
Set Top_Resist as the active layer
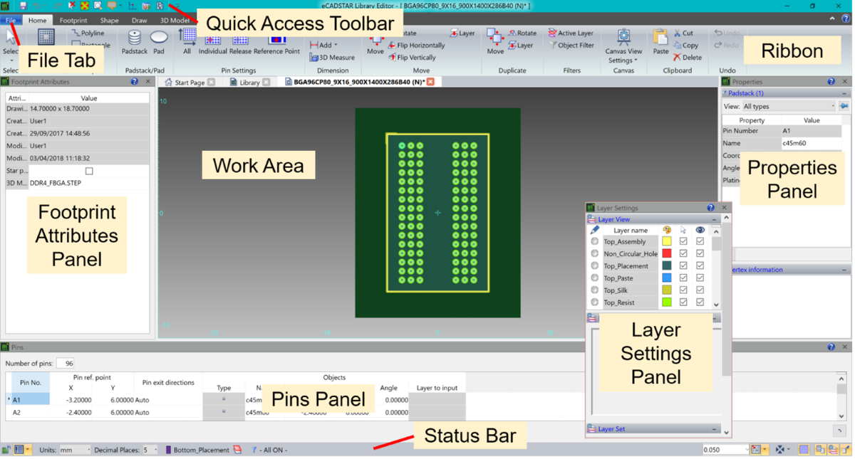pyautogui.click(x=595, y=302)
